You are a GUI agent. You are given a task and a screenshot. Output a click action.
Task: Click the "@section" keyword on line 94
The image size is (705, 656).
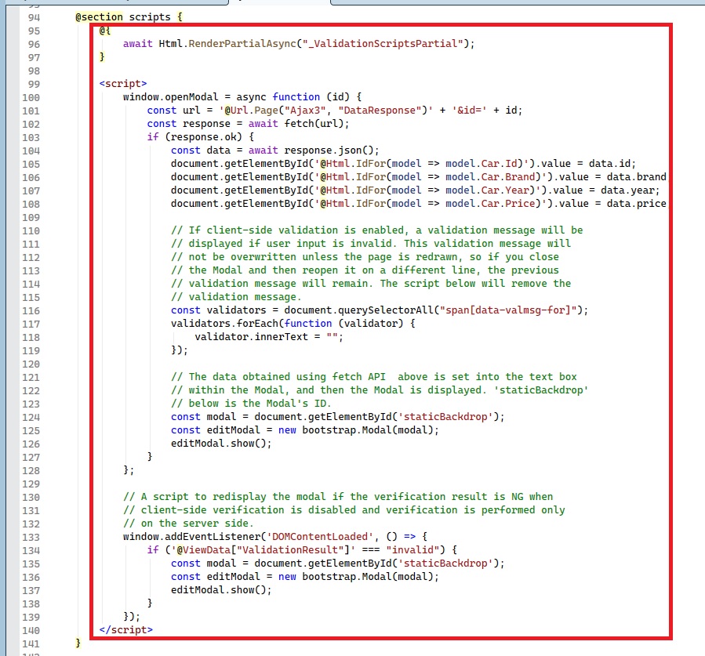99,17
